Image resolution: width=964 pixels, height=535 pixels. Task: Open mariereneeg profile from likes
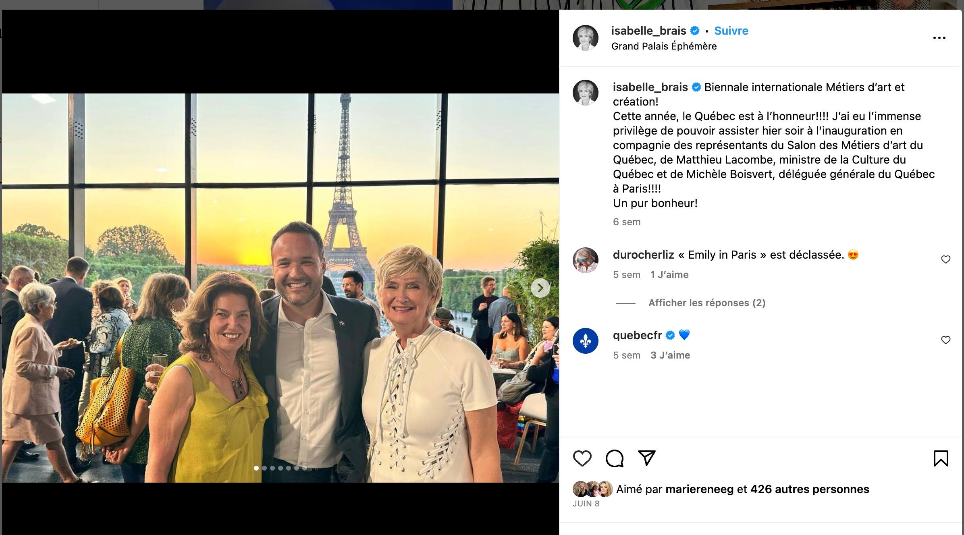tap(699, 489)
